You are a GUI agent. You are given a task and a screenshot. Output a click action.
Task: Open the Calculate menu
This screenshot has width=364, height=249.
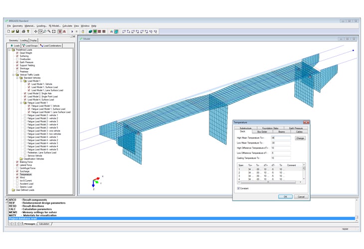click(x=67, y=26)
